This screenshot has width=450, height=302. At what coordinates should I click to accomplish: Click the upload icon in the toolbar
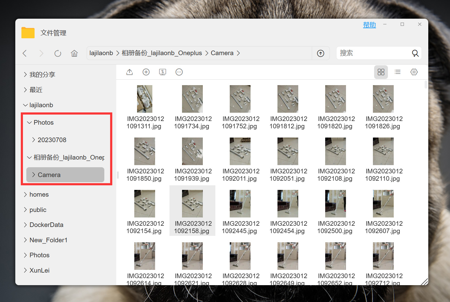129,72
